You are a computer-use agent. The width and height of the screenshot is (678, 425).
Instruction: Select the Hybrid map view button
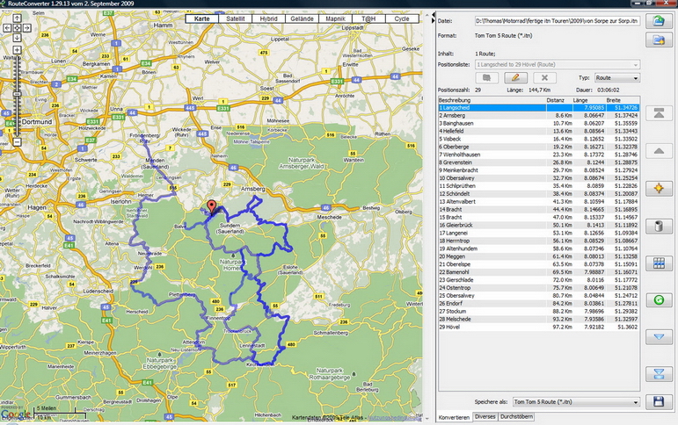tap(269, 18)
